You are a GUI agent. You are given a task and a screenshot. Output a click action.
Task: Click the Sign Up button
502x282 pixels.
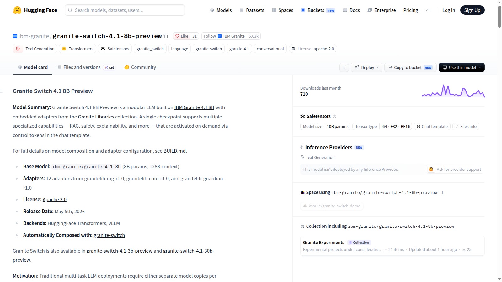pos(472,10)
